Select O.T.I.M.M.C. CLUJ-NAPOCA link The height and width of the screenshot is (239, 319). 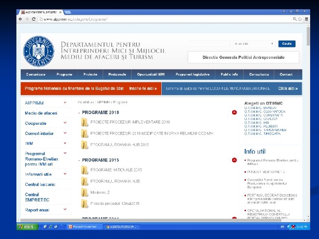point(265,112)
